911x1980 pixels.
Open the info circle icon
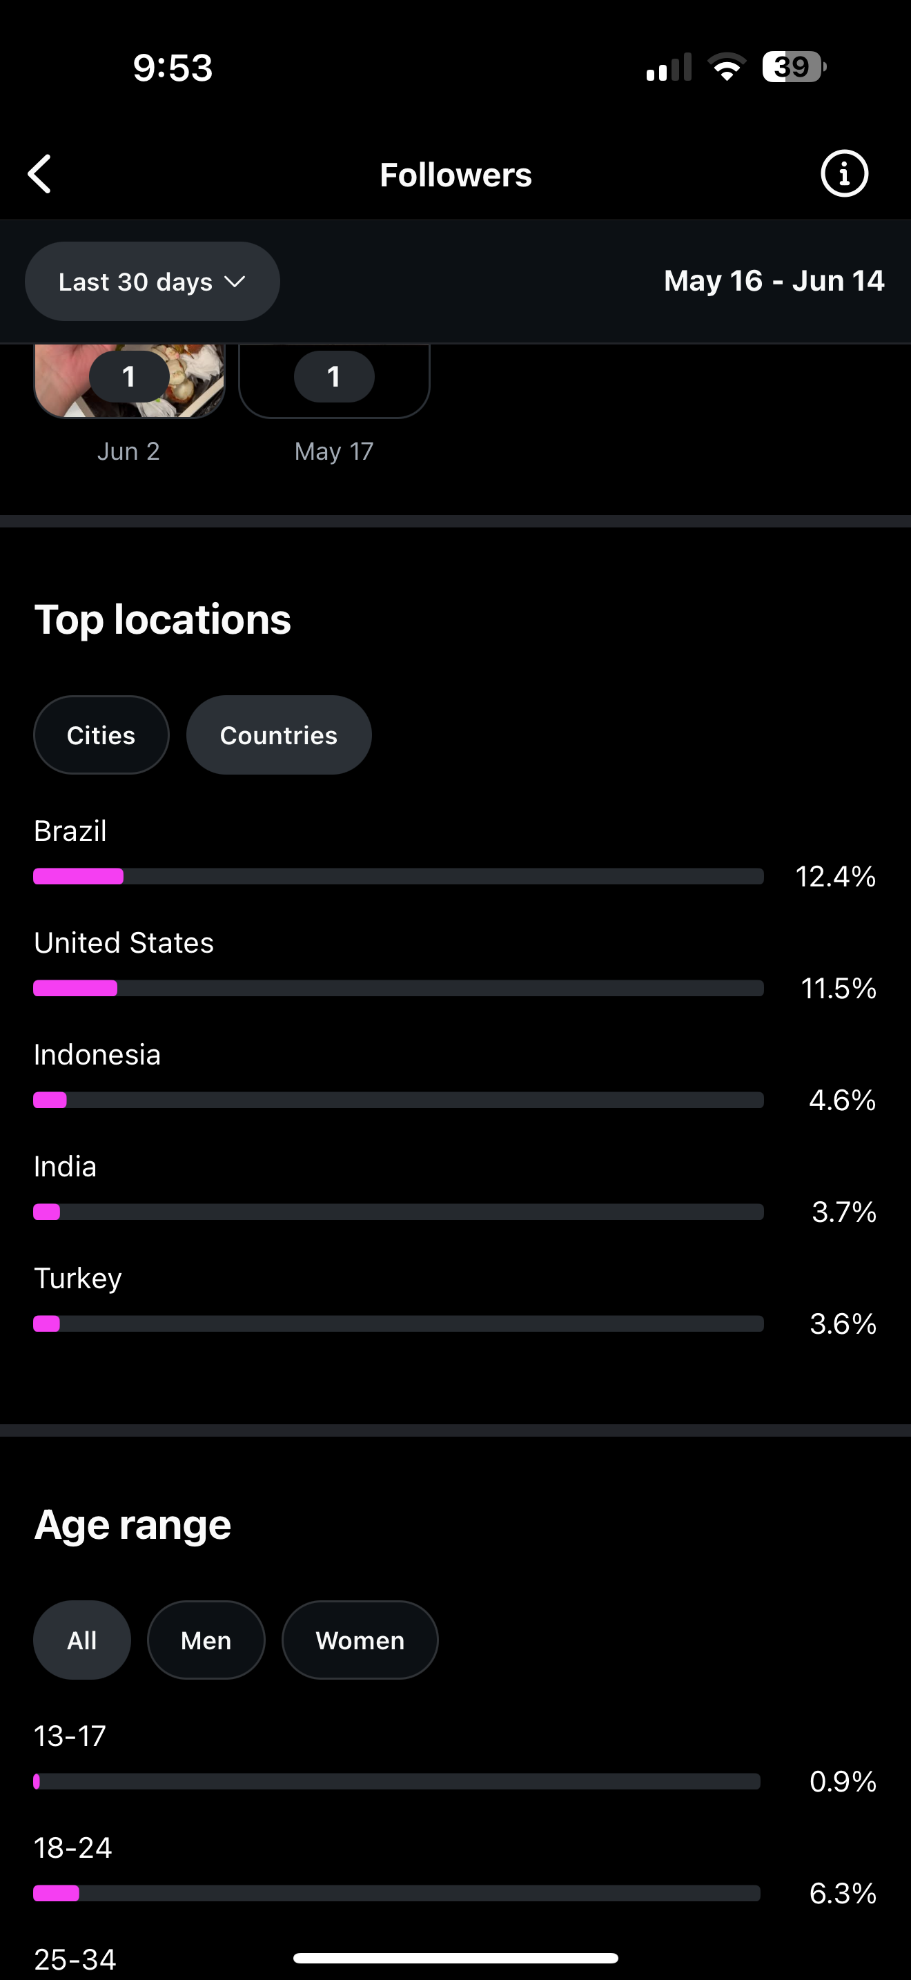[x=844, y=174]
